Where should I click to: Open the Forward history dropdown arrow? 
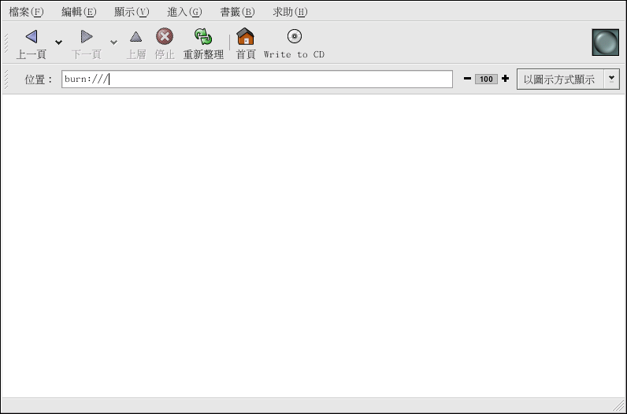(113, 43)
